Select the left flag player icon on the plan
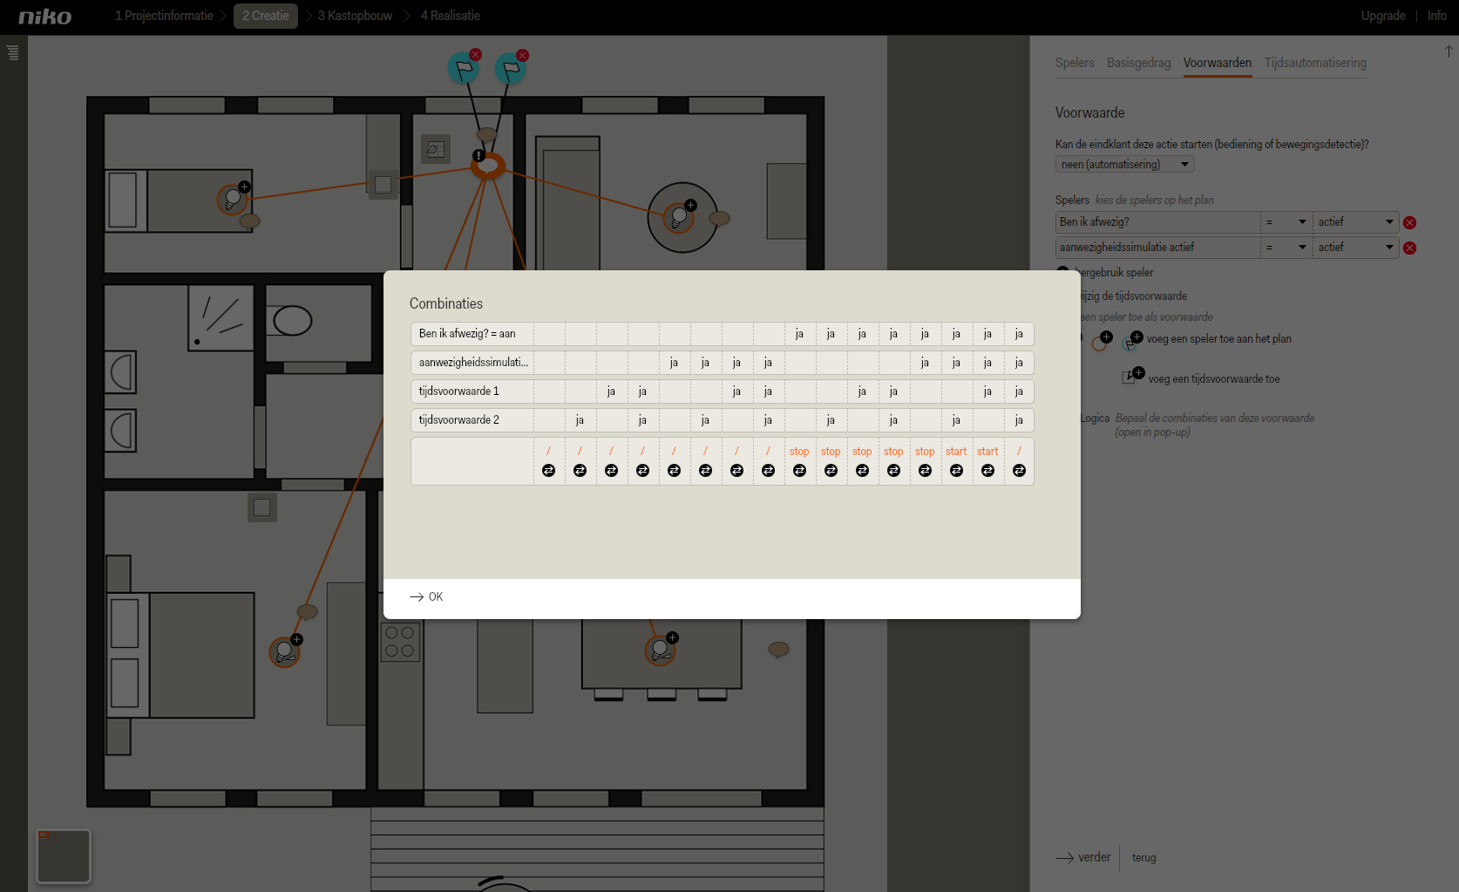 pos(463,68)
